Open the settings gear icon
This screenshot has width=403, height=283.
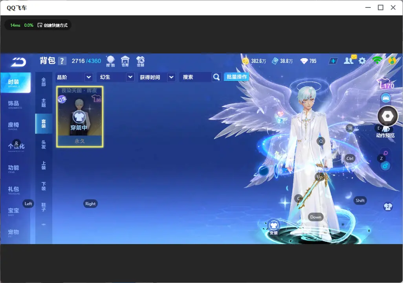tap(362, 61)
